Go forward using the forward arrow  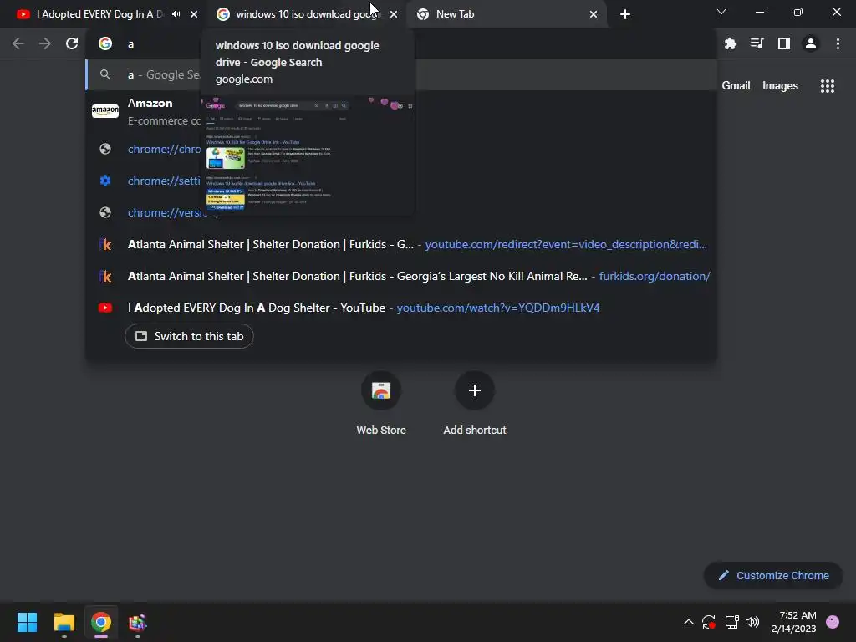(45, 43)
